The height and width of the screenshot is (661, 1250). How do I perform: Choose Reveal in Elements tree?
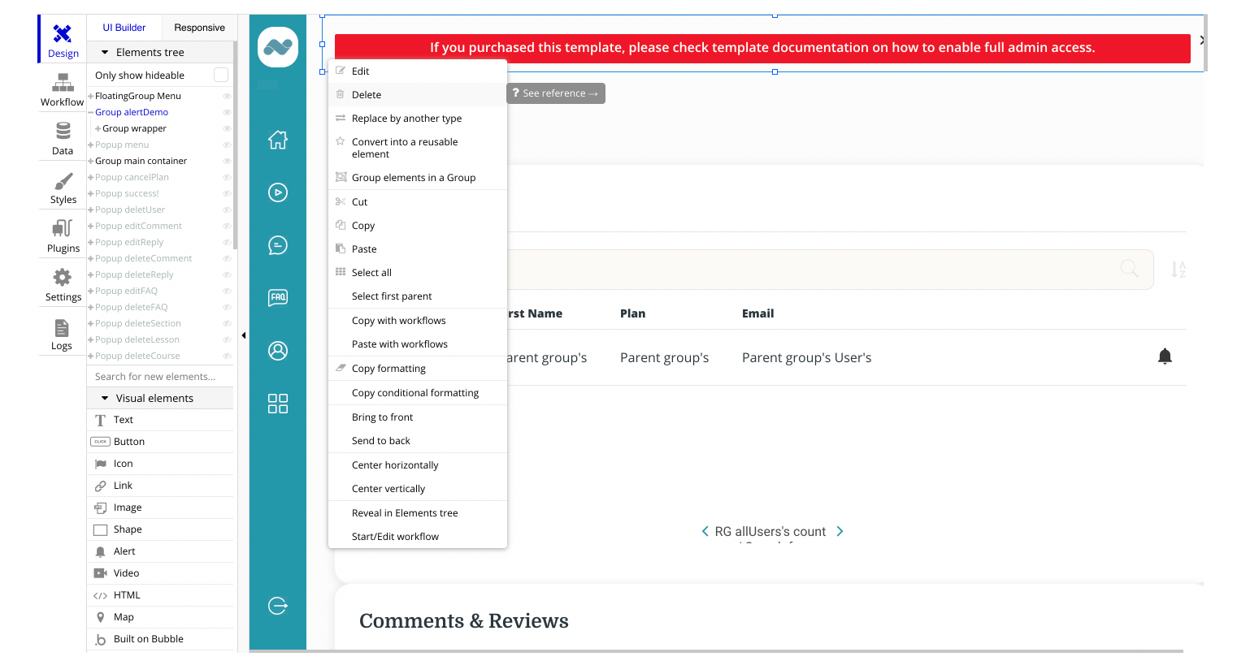pyautogui.click(x=418, y=513)
